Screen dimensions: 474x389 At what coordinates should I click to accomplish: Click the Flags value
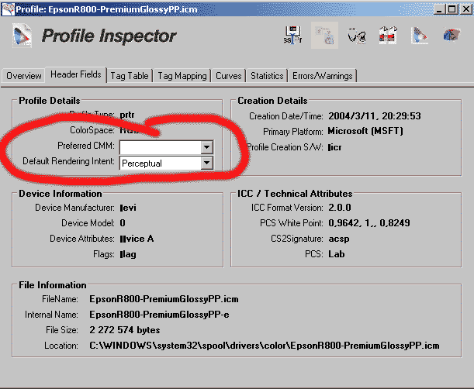point(128,254)
